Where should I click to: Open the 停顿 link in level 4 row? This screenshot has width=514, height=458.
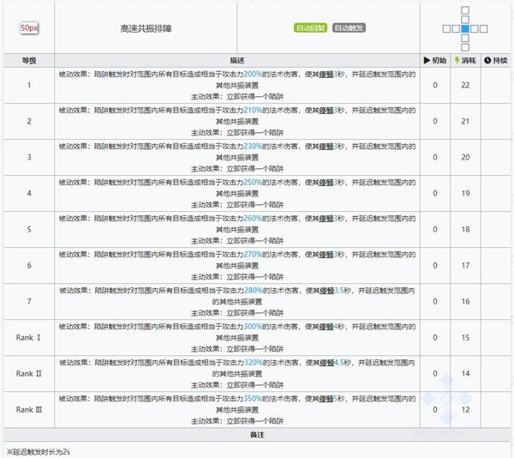click(x=326, y=183)
